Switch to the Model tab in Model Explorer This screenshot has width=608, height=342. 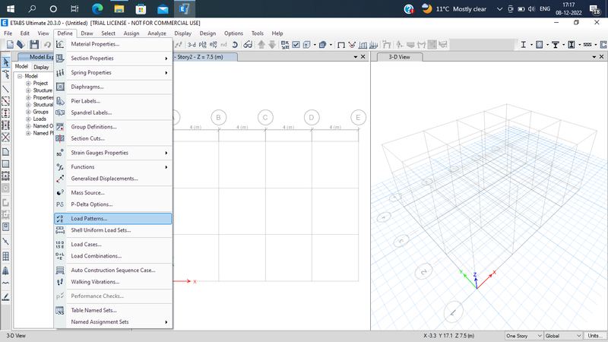pyautogui.click(x=21, y=67)
